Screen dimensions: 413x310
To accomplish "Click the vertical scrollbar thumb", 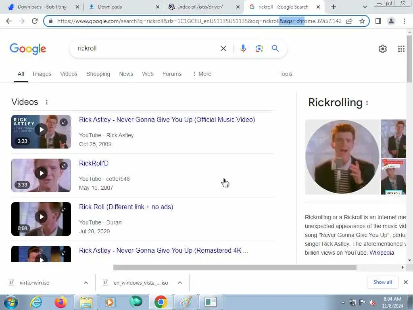I will click(x=409, y=59).
